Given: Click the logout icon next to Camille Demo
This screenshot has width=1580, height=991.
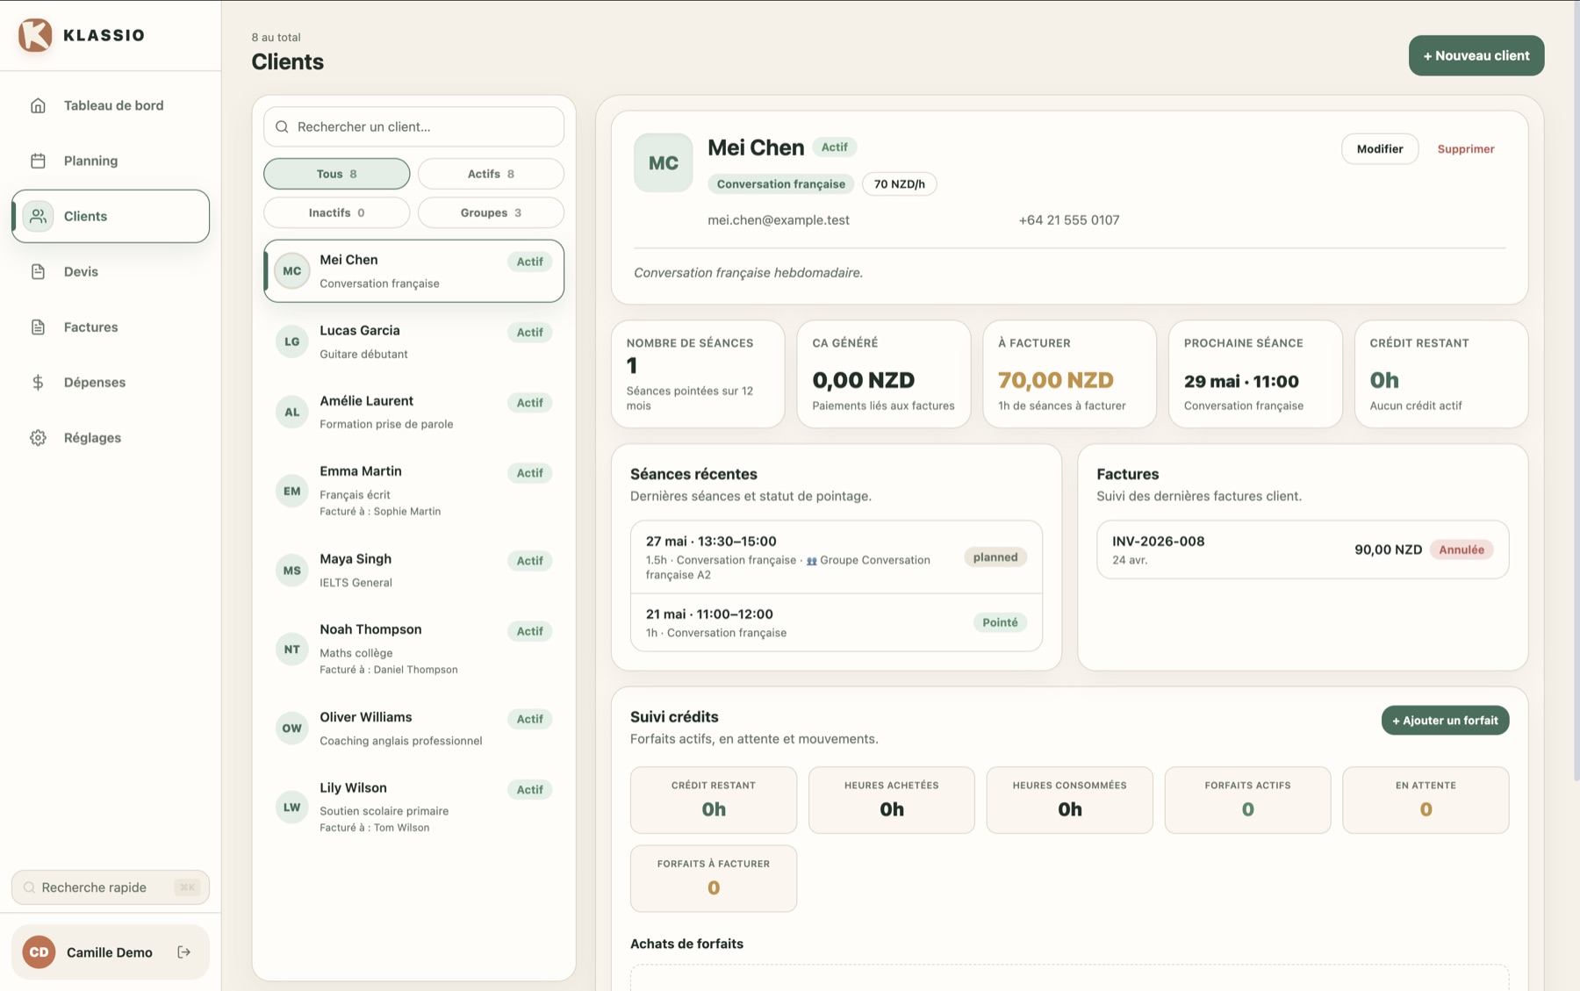Looking at the screenshot, I should pyautogui.click(x=183, y=952).
